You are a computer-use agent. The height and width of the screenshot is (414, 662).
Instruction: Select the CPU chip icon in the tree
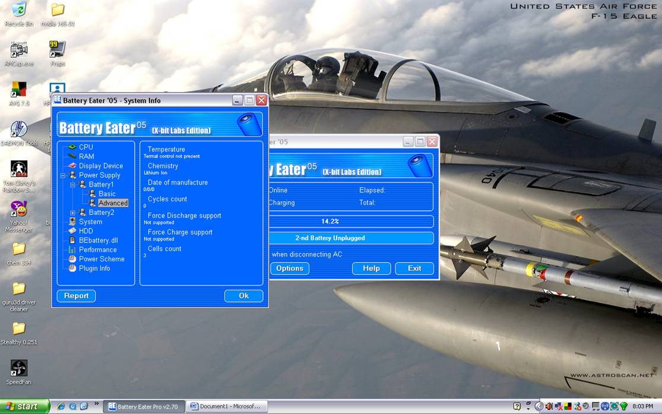(72, 147)
